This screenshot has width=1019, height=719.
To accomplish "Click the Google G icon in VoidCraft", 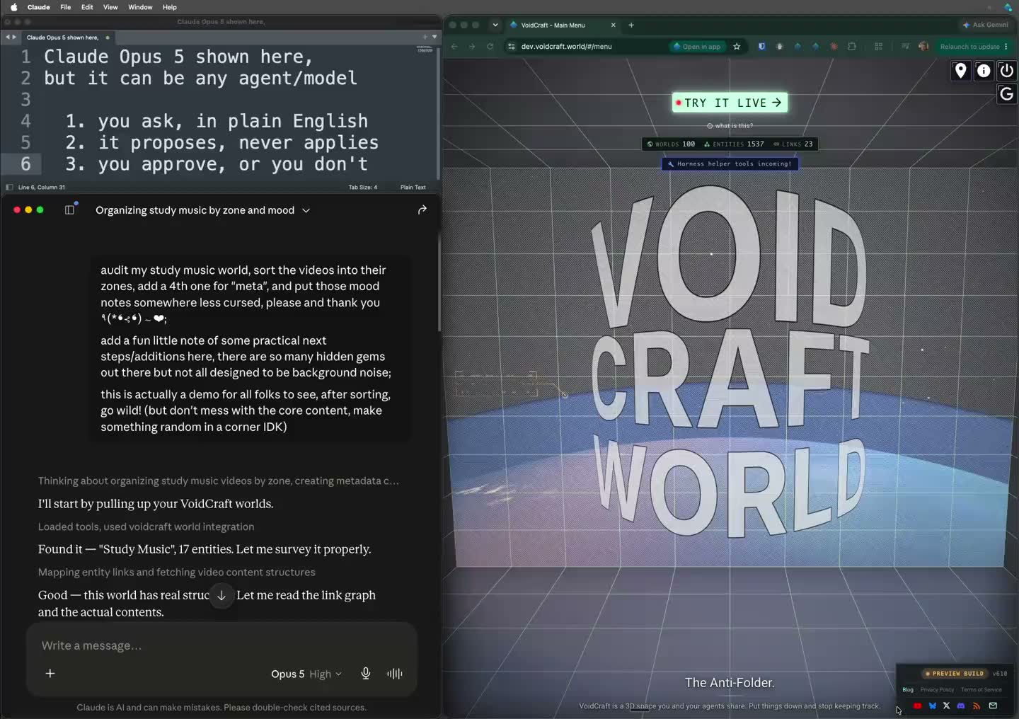I will [x=1007, y=93].
